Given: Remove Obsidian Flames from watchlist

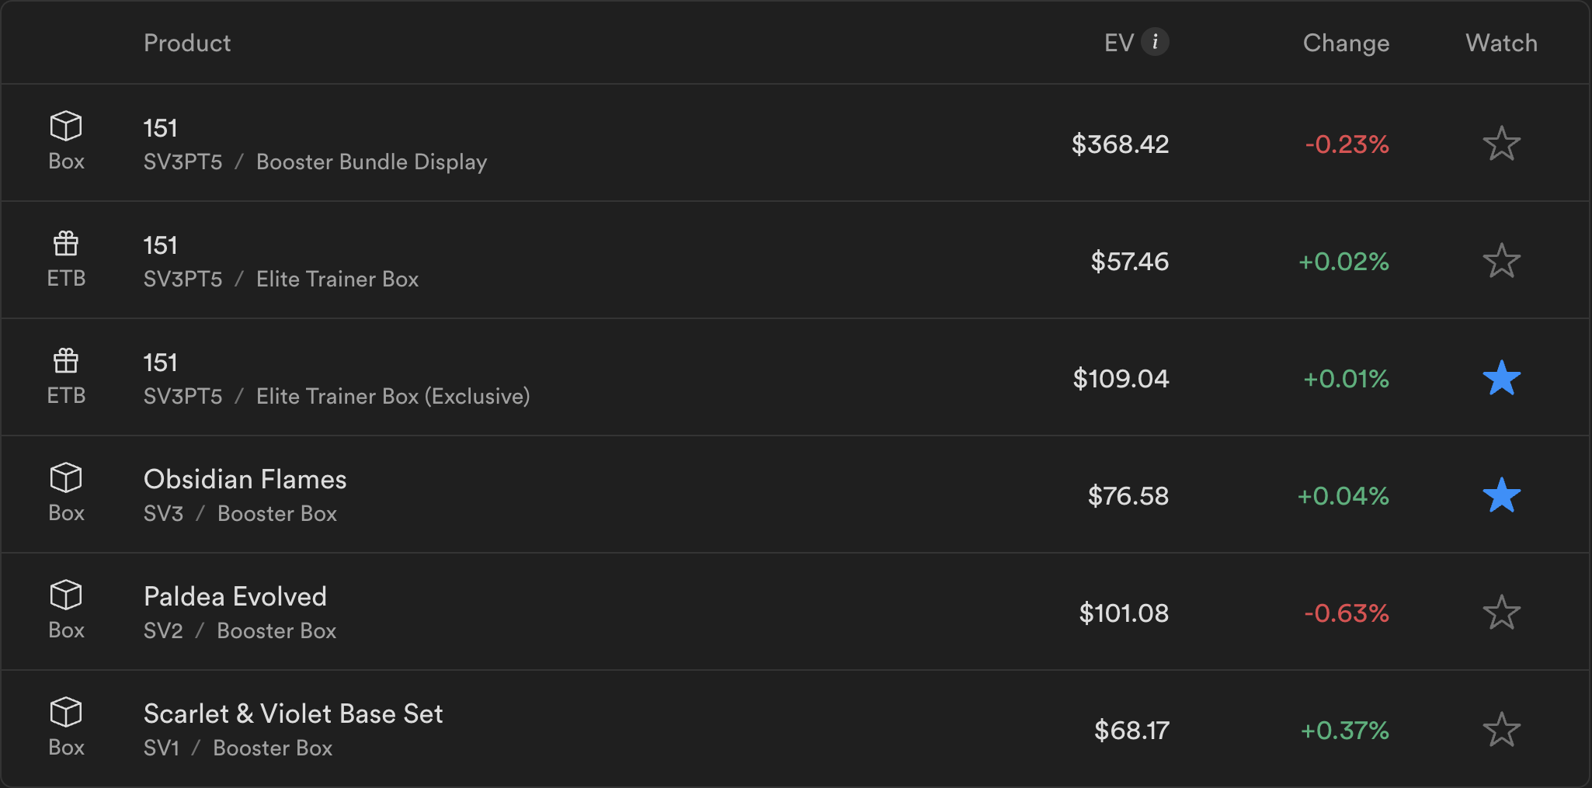Looking at the screenshot, I should (x=1501, y=495).
